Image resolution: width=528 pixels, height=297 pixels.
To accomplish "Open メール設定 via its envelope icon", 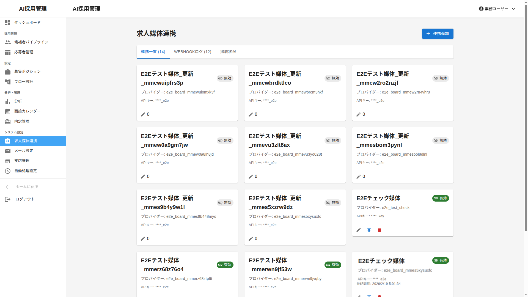I will (x=8, y=151).
